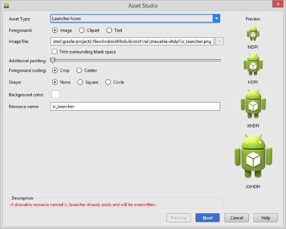
Task: Browse for image file with ellipsis button
Action: pos(219,42)
